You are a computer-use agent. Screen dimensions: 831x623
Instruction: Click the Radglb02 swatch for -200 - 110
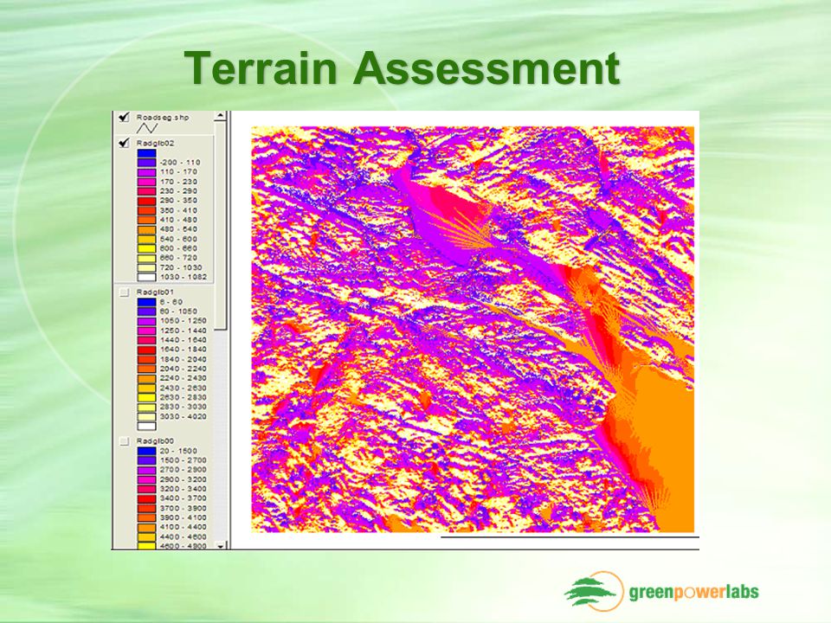coord(147,163)
